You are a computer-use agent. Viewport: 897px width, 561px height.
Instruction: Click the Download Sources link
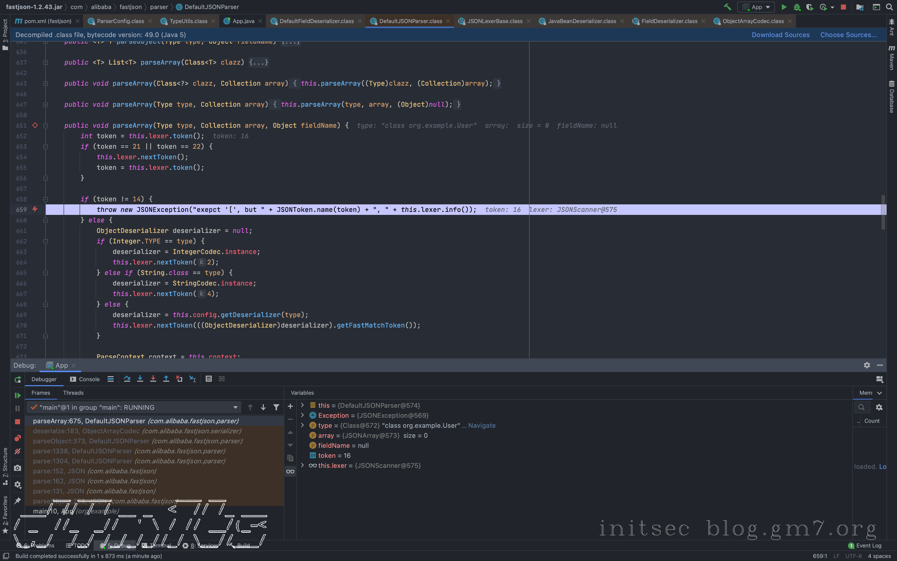(780, 35)
